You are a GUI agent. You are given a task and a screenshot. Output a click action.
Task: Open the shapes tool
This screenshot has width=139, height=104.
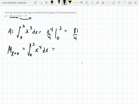tap(82, 3)
